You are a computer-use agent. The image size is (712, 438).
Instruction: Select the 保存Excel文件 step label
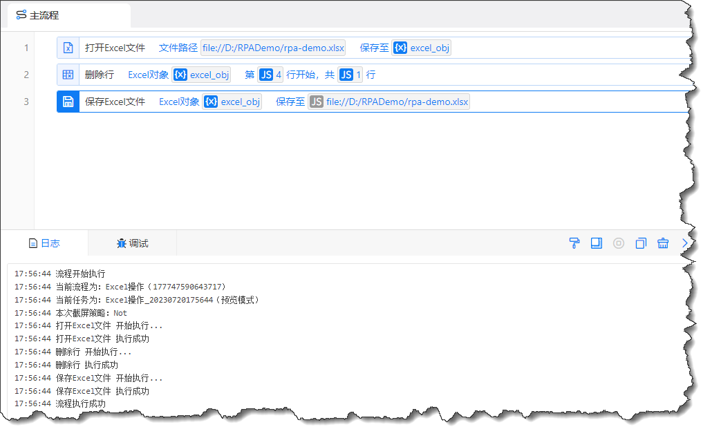[x=115, y=102]
